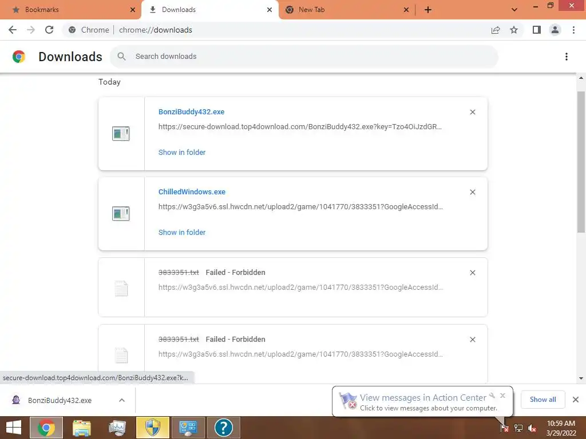This screenshot has height=439, width=586.
Task: Click Show all downloads button
Action: [x=543, y=400]
